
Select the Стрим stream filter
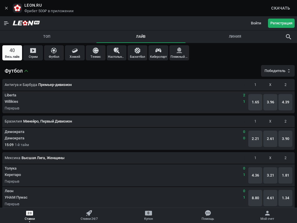[33, 53]
